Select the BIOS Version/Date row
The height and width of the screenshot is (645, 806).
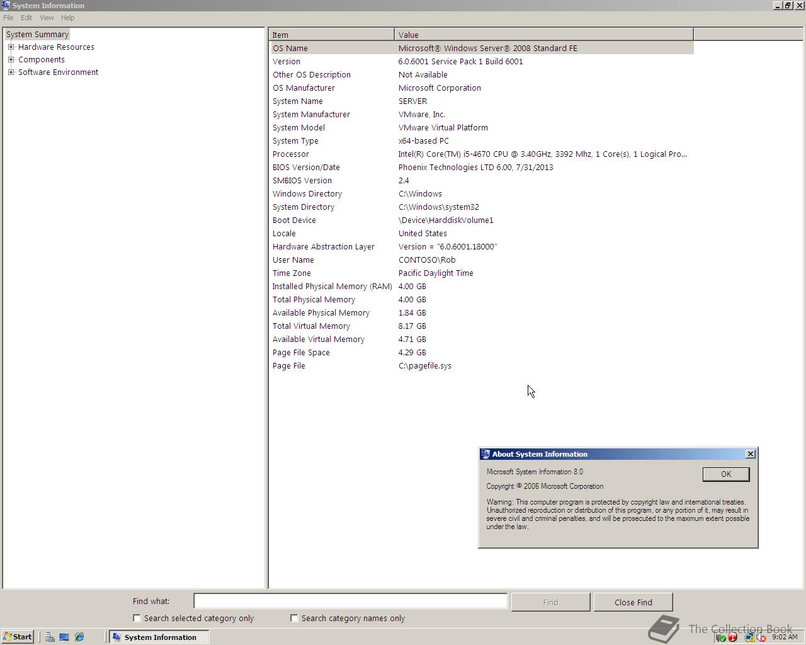coord(482,167)
